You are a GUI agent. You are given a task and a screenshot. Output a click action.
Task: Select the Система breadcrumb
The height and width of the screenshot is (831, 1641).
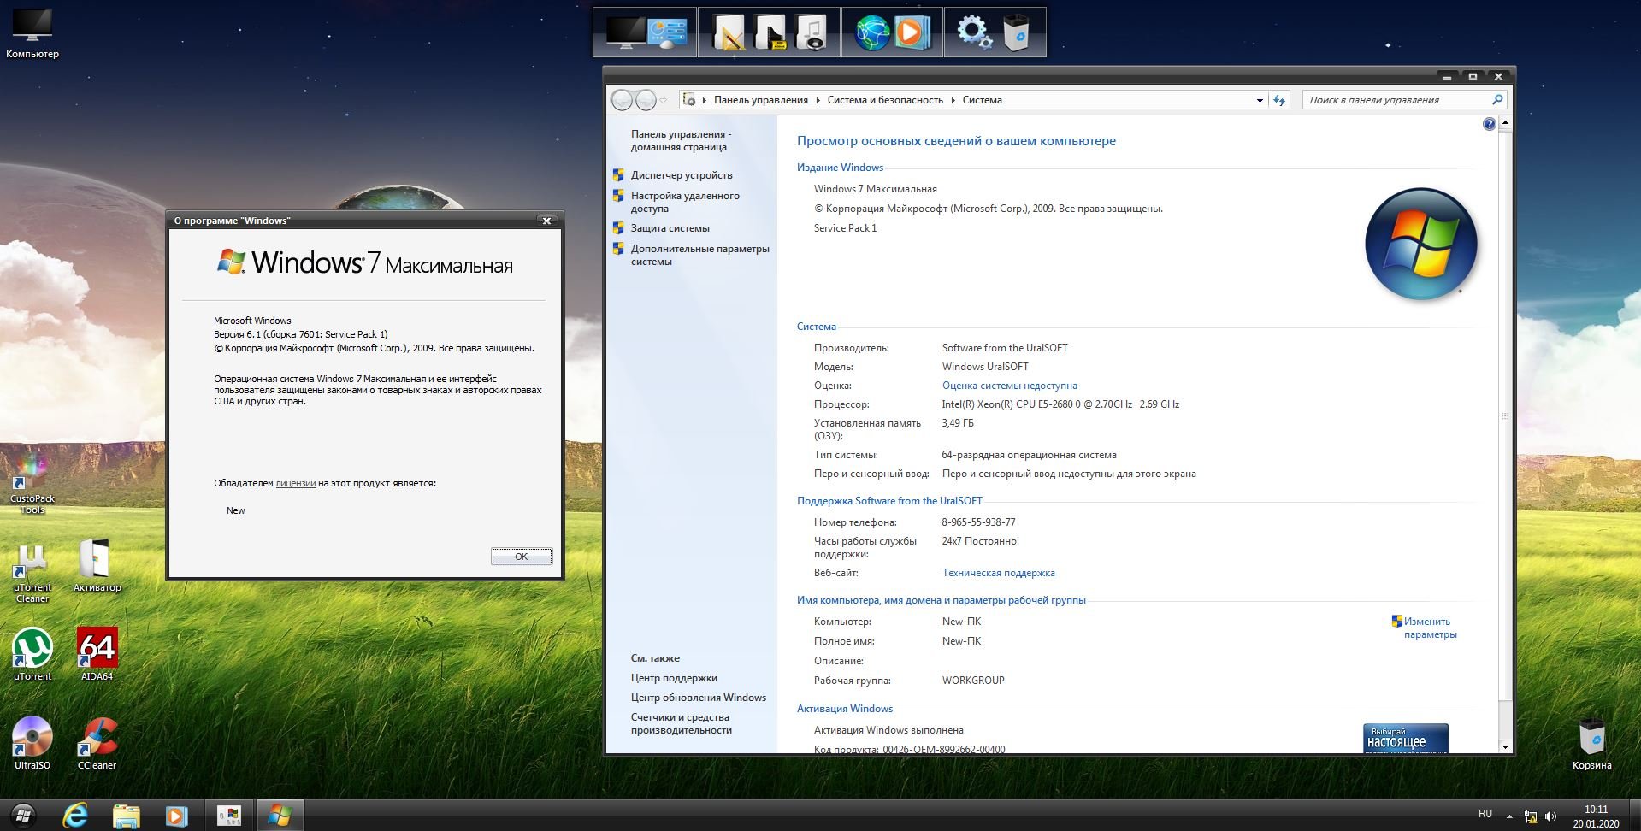(982, 100)
